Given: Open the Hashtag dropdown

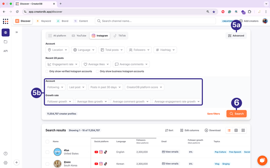Looking at the screenshot, I should (165, 50).
